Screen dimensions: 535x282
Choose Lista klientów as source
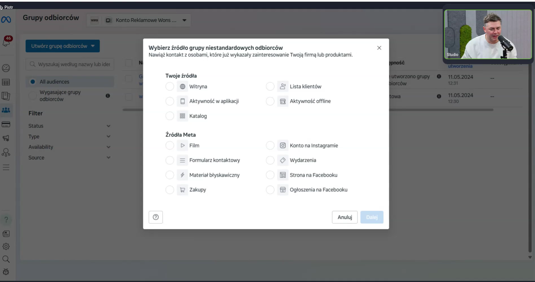pyautogui.click(x=270, y=86)
